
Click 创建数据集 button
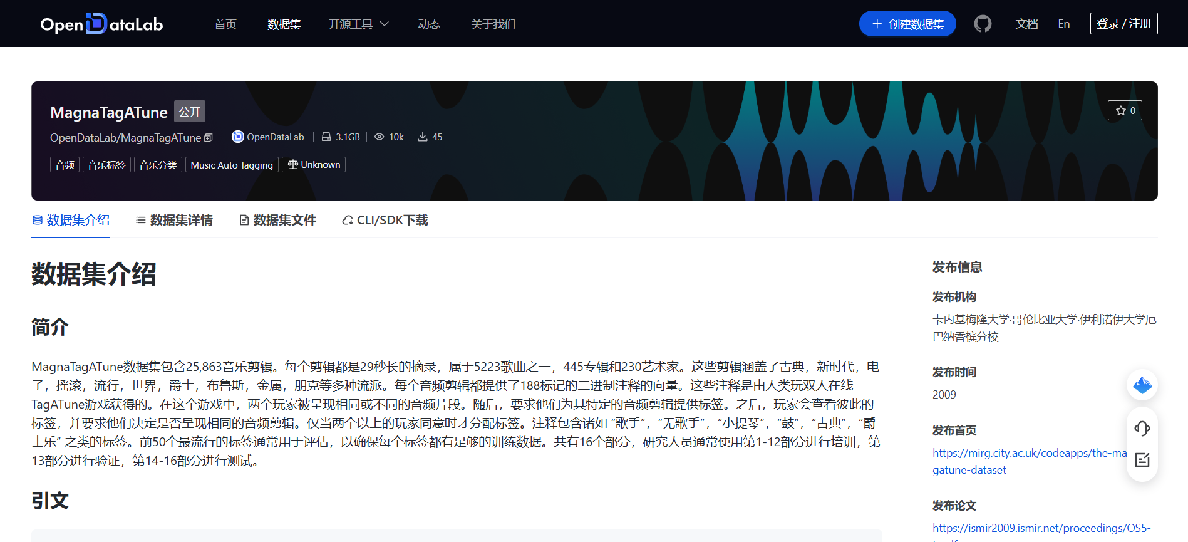click(907, 24)
